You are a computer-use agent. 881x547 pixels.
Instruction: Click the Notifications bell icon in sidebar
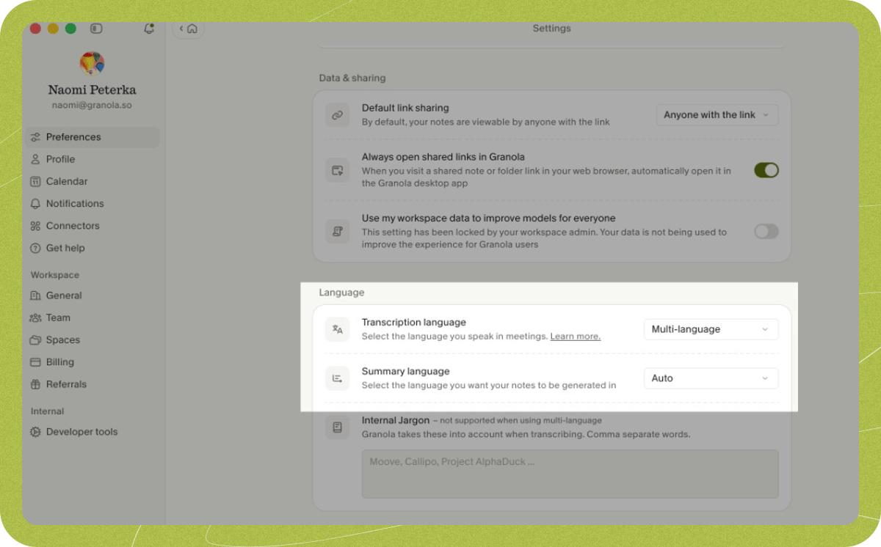click(35, 204)
